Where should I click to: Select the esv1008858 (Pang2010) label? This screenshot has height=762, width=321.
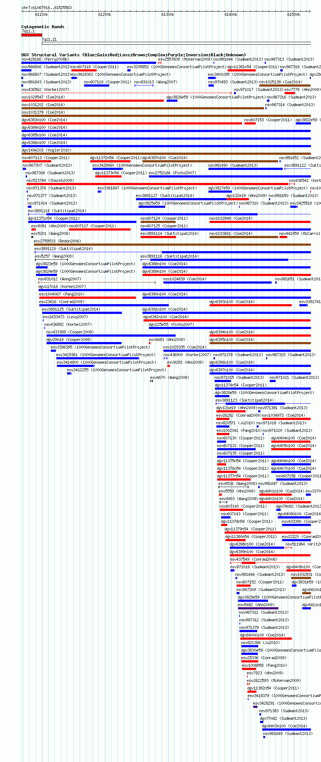click(x=264, y=665)
